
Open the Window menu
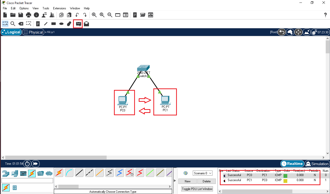[75, 8]
